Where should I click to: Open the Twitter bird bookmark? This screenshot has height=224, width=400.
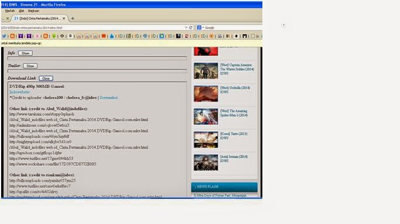point(4,36)
